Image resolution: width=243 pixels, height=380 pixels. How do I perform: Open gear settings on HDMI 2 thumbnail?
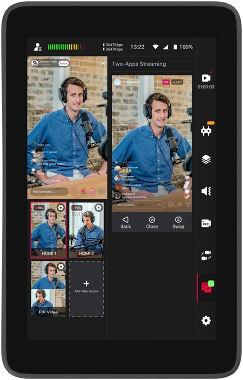point(98,208)
